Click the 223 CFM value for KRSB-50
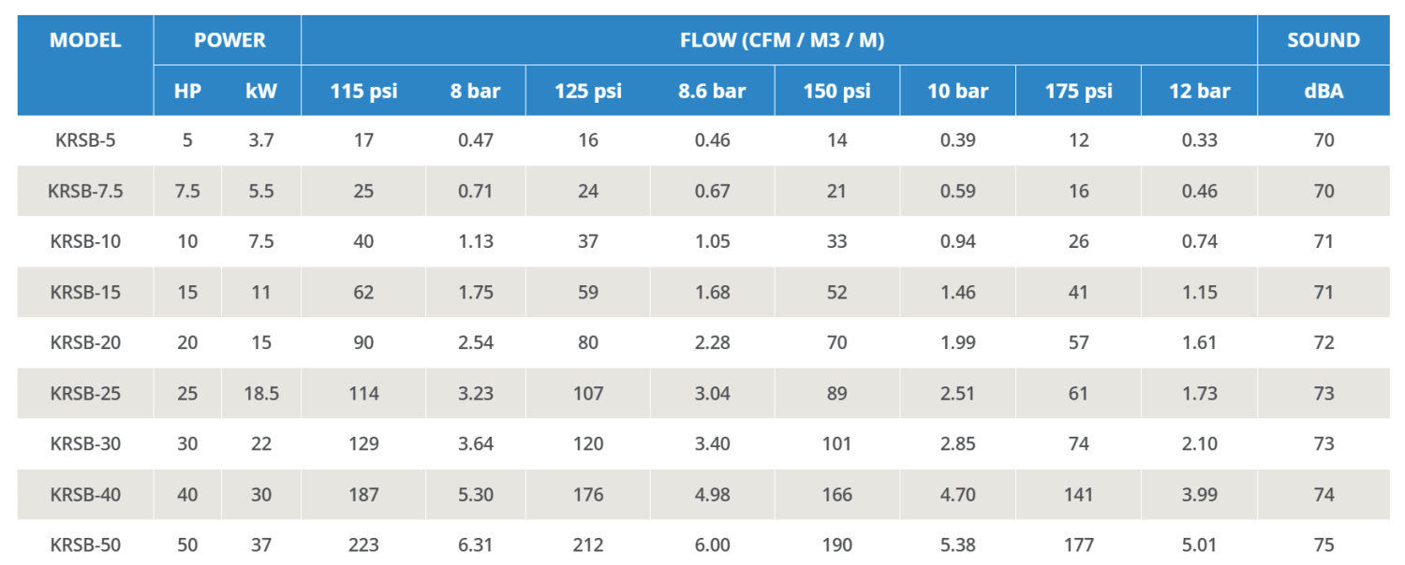The image size is (1405, 565). coord(363,544)
